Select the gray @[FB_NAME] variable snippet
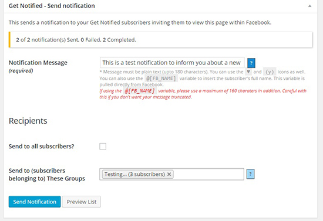This screenshot has height=221, width=323. tap(161, 79)
